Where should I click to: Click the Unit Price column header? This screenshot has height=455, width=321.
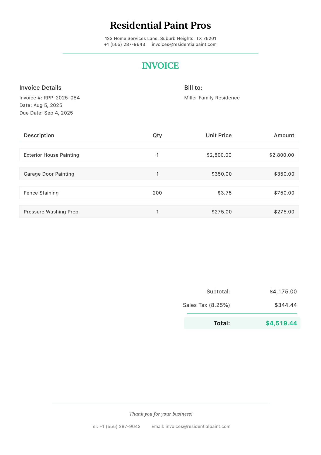pos(219,135)
